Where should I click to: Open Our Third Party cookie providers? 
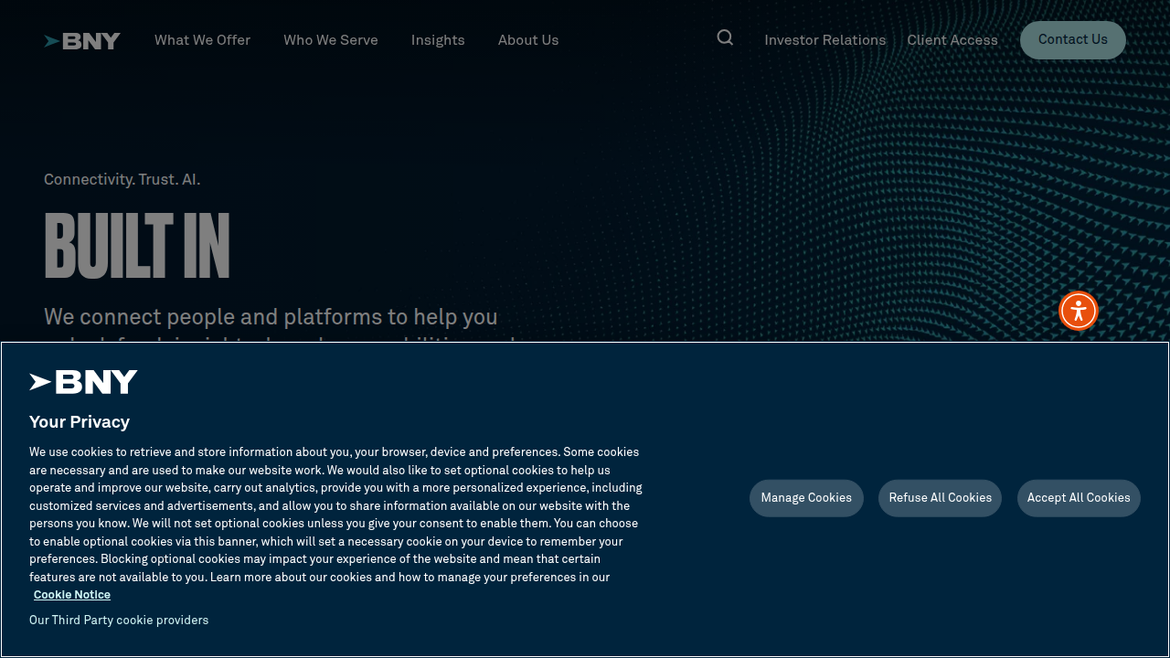(119, 621)
